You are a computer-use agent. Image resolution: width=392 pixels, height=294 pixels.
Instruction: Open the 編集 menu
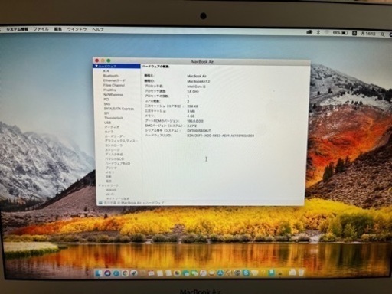click(x=58, y=29)
